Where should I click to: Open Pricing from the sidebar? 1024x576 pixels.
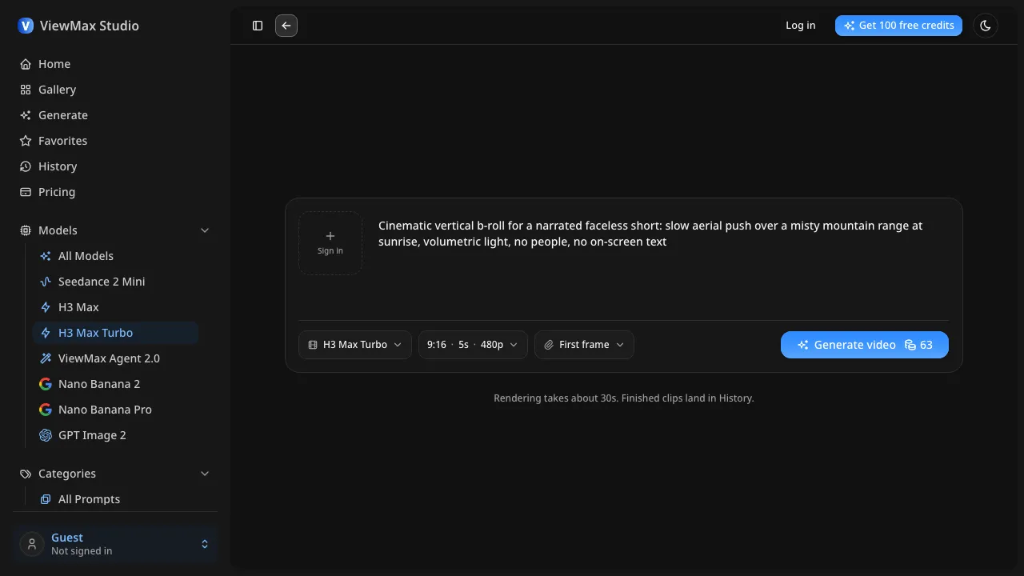115,192
